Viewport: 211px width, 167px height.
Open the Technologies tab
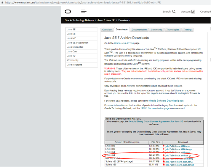173,30
